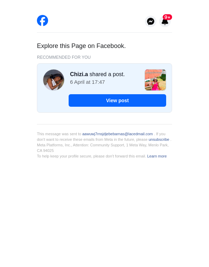Open Chizi.a's round profile picture
The image size is (209, 267).
click(x=54, y=80)
